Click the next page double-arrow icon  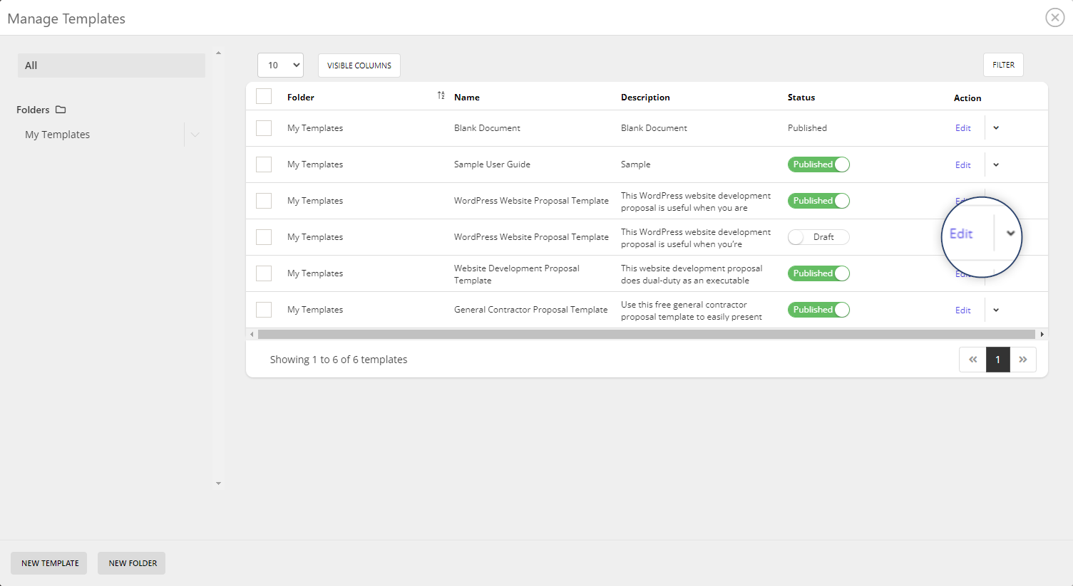1024,360
